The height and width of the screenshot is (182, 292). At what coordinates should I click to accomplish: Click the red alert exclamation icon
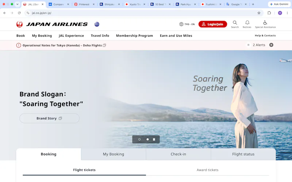click(19, 45)
